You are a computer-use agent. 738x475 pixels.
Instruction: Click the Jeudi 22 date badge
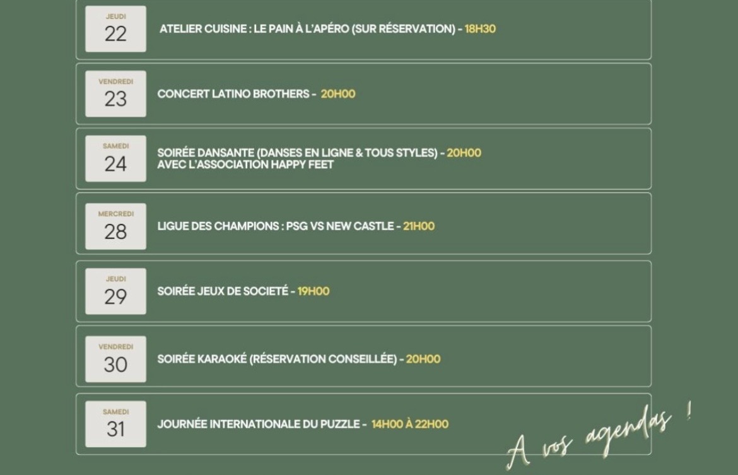(x=115, y=29)
